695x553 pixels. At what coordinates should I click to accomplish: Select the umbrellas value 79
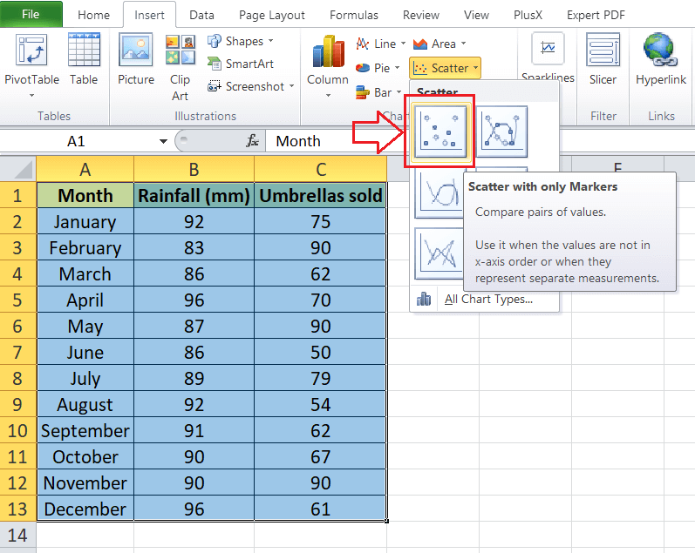(x=320, y=378)
